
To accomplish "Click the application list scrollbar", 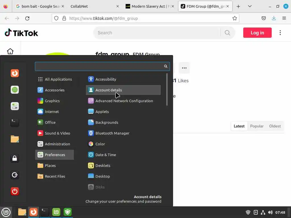I will 167,89.
